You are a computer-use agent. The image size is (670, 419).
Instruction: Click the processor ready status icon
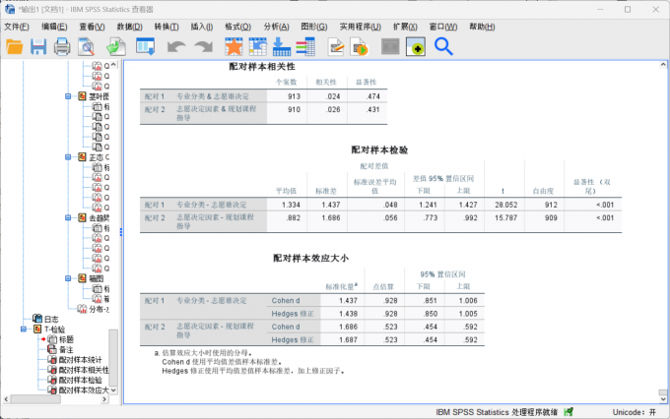(x=569, y=412)
